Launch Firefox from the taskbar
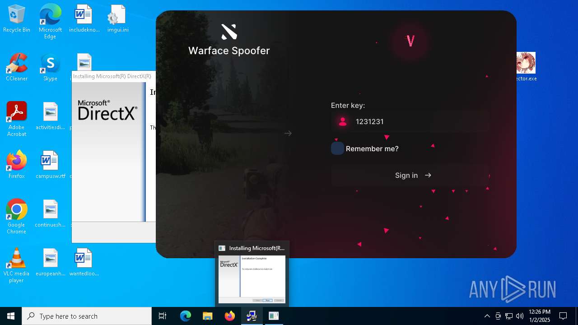This screenshot has height=325, width=578. (x=230, y=316)
